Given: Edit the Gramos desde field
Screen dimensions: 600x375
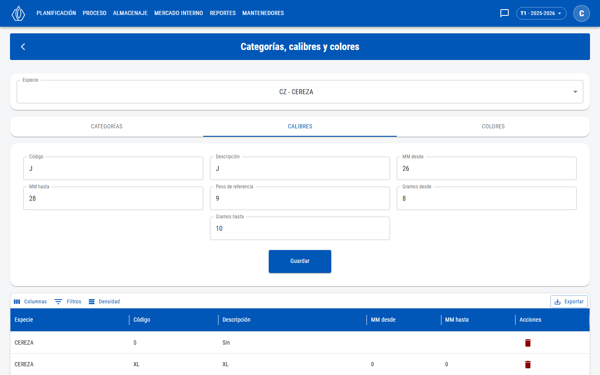Looking at the screenshot, I should 487,198.
